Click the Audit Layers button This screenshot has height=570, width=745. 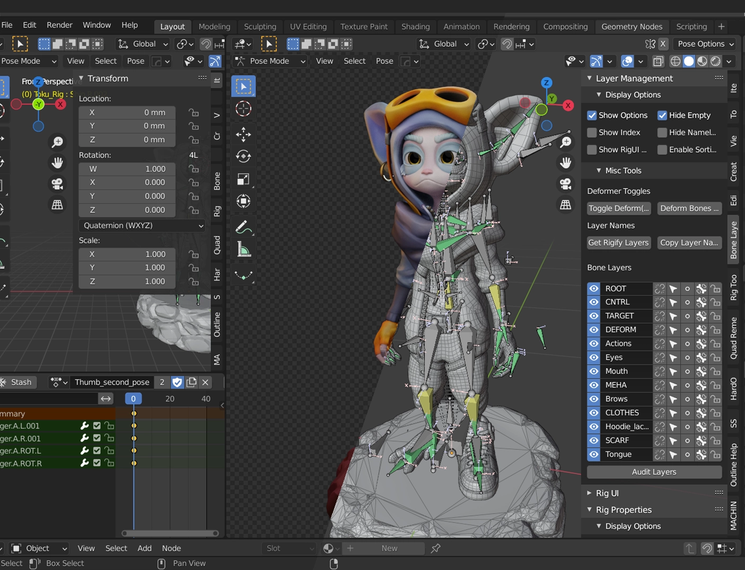click(654, 472)
